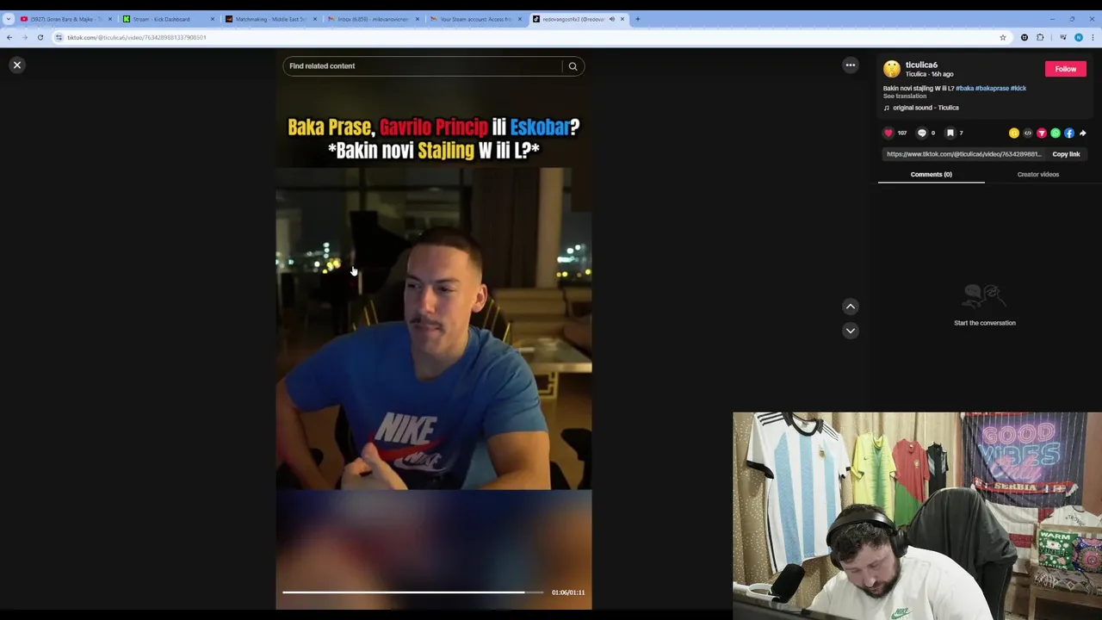Open the #bakaprase hashtag
This screenshot has height=620, width=1102.
click(992, 88)
